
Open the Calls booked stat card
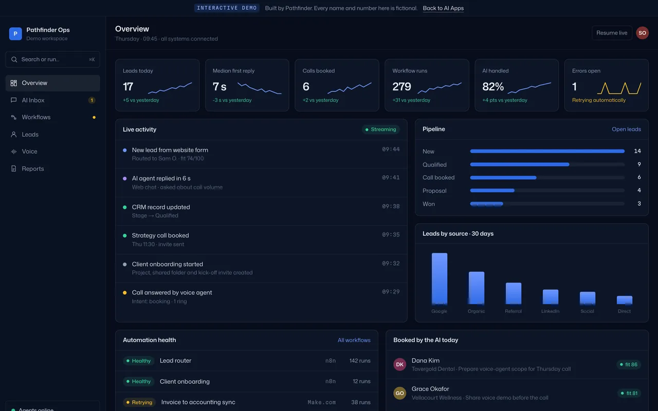[x=337, y=85]
